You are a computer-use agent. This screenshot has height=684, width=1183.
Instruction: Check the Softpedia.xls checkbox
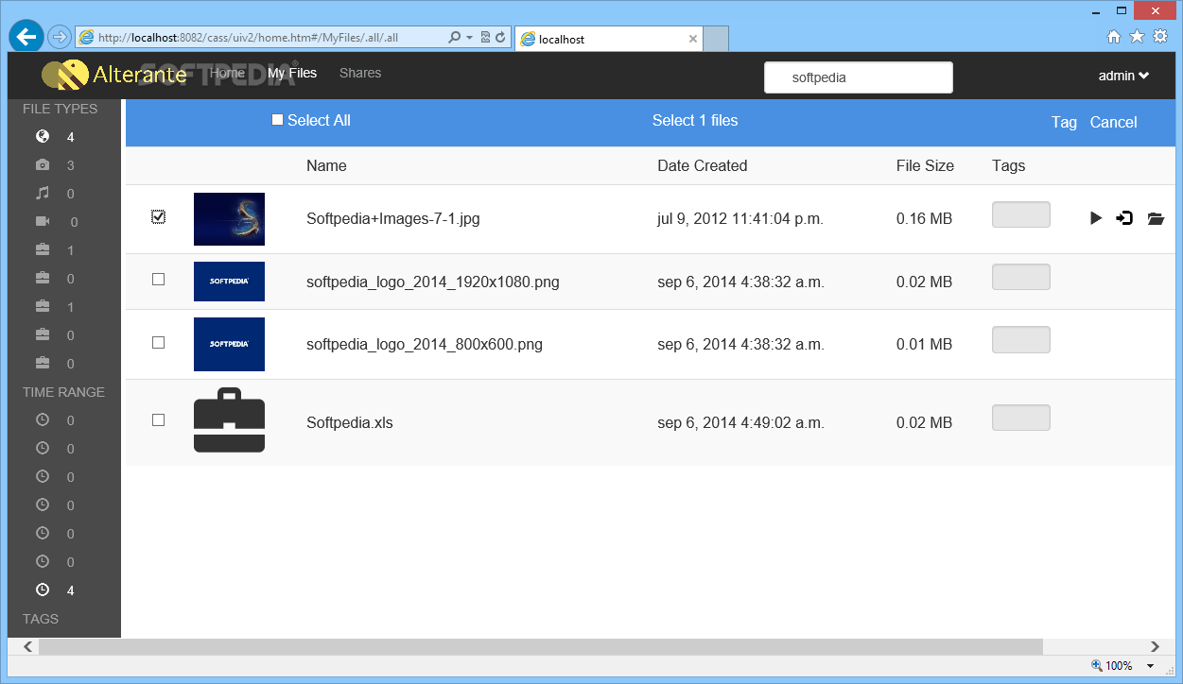tap(158, 419)
